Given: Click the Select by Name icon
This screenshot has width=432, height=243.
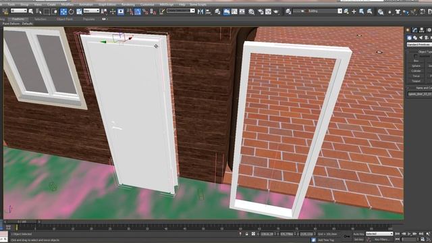Looking at the screenshot, I should tap(39, 11).
